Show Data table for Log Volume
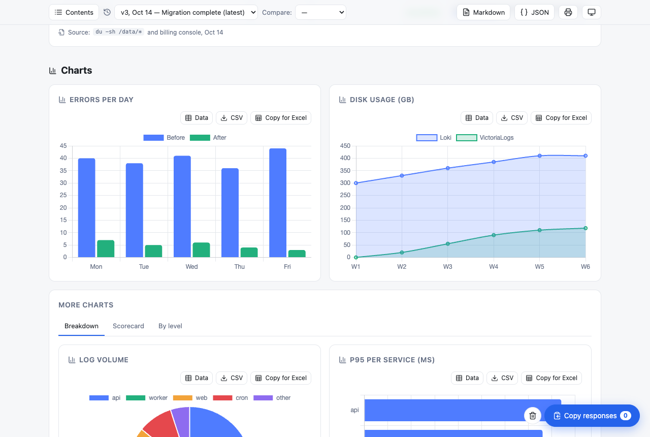This screenshot has height=437, width=650. pyautogui.click(x=197, y=378)
